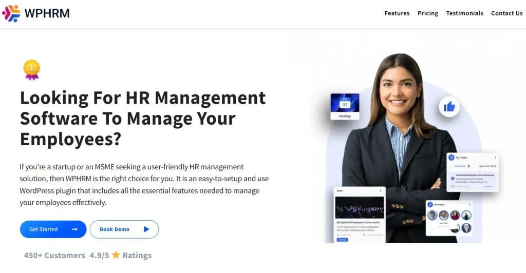Click the play arrow in Book Demo
The image size is (526, 273).
click(x=146, y=229)
